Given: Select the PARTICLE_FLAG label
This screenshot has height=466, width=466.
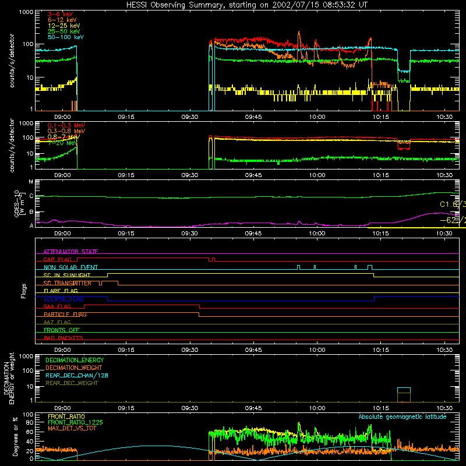Looking at the screenshot, I should point(65,315).
